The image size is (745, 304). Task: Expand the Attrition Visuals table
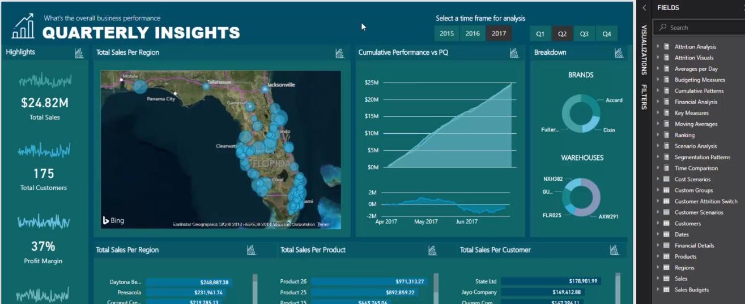coord(658,58)
